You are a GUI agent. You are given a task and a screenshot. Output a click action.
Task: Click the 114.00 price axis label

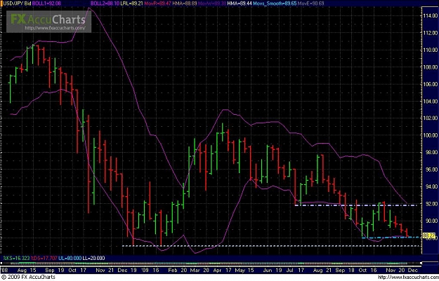pyautogui.click(x=429, y=16)
